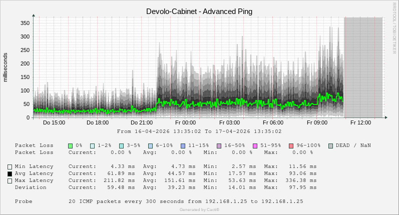The image size is (399, 215).
Task: Click the Generated by Cacti footer text
Action: (199, 209)
